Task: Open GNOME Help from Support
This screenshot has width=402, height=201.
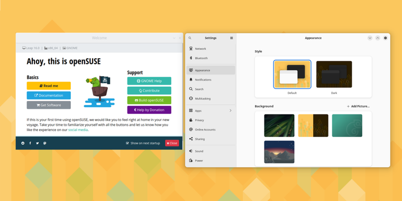Action: tap(149, 81)
